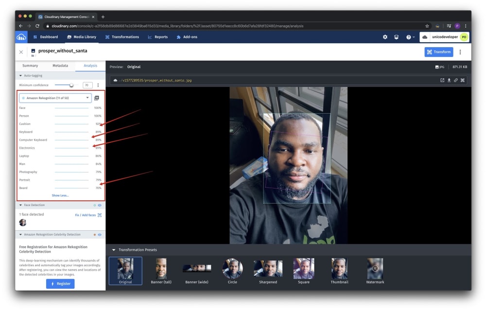486x310 pixels.
Task: Toggle Face Detection eye visibility
Action: (100, 205)
